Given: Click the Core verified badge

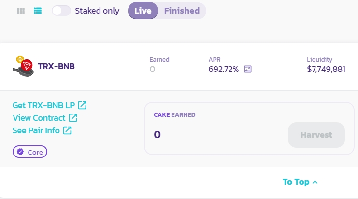Looking at the screenshot, I should pyautogui.click(x=30, y=152).
